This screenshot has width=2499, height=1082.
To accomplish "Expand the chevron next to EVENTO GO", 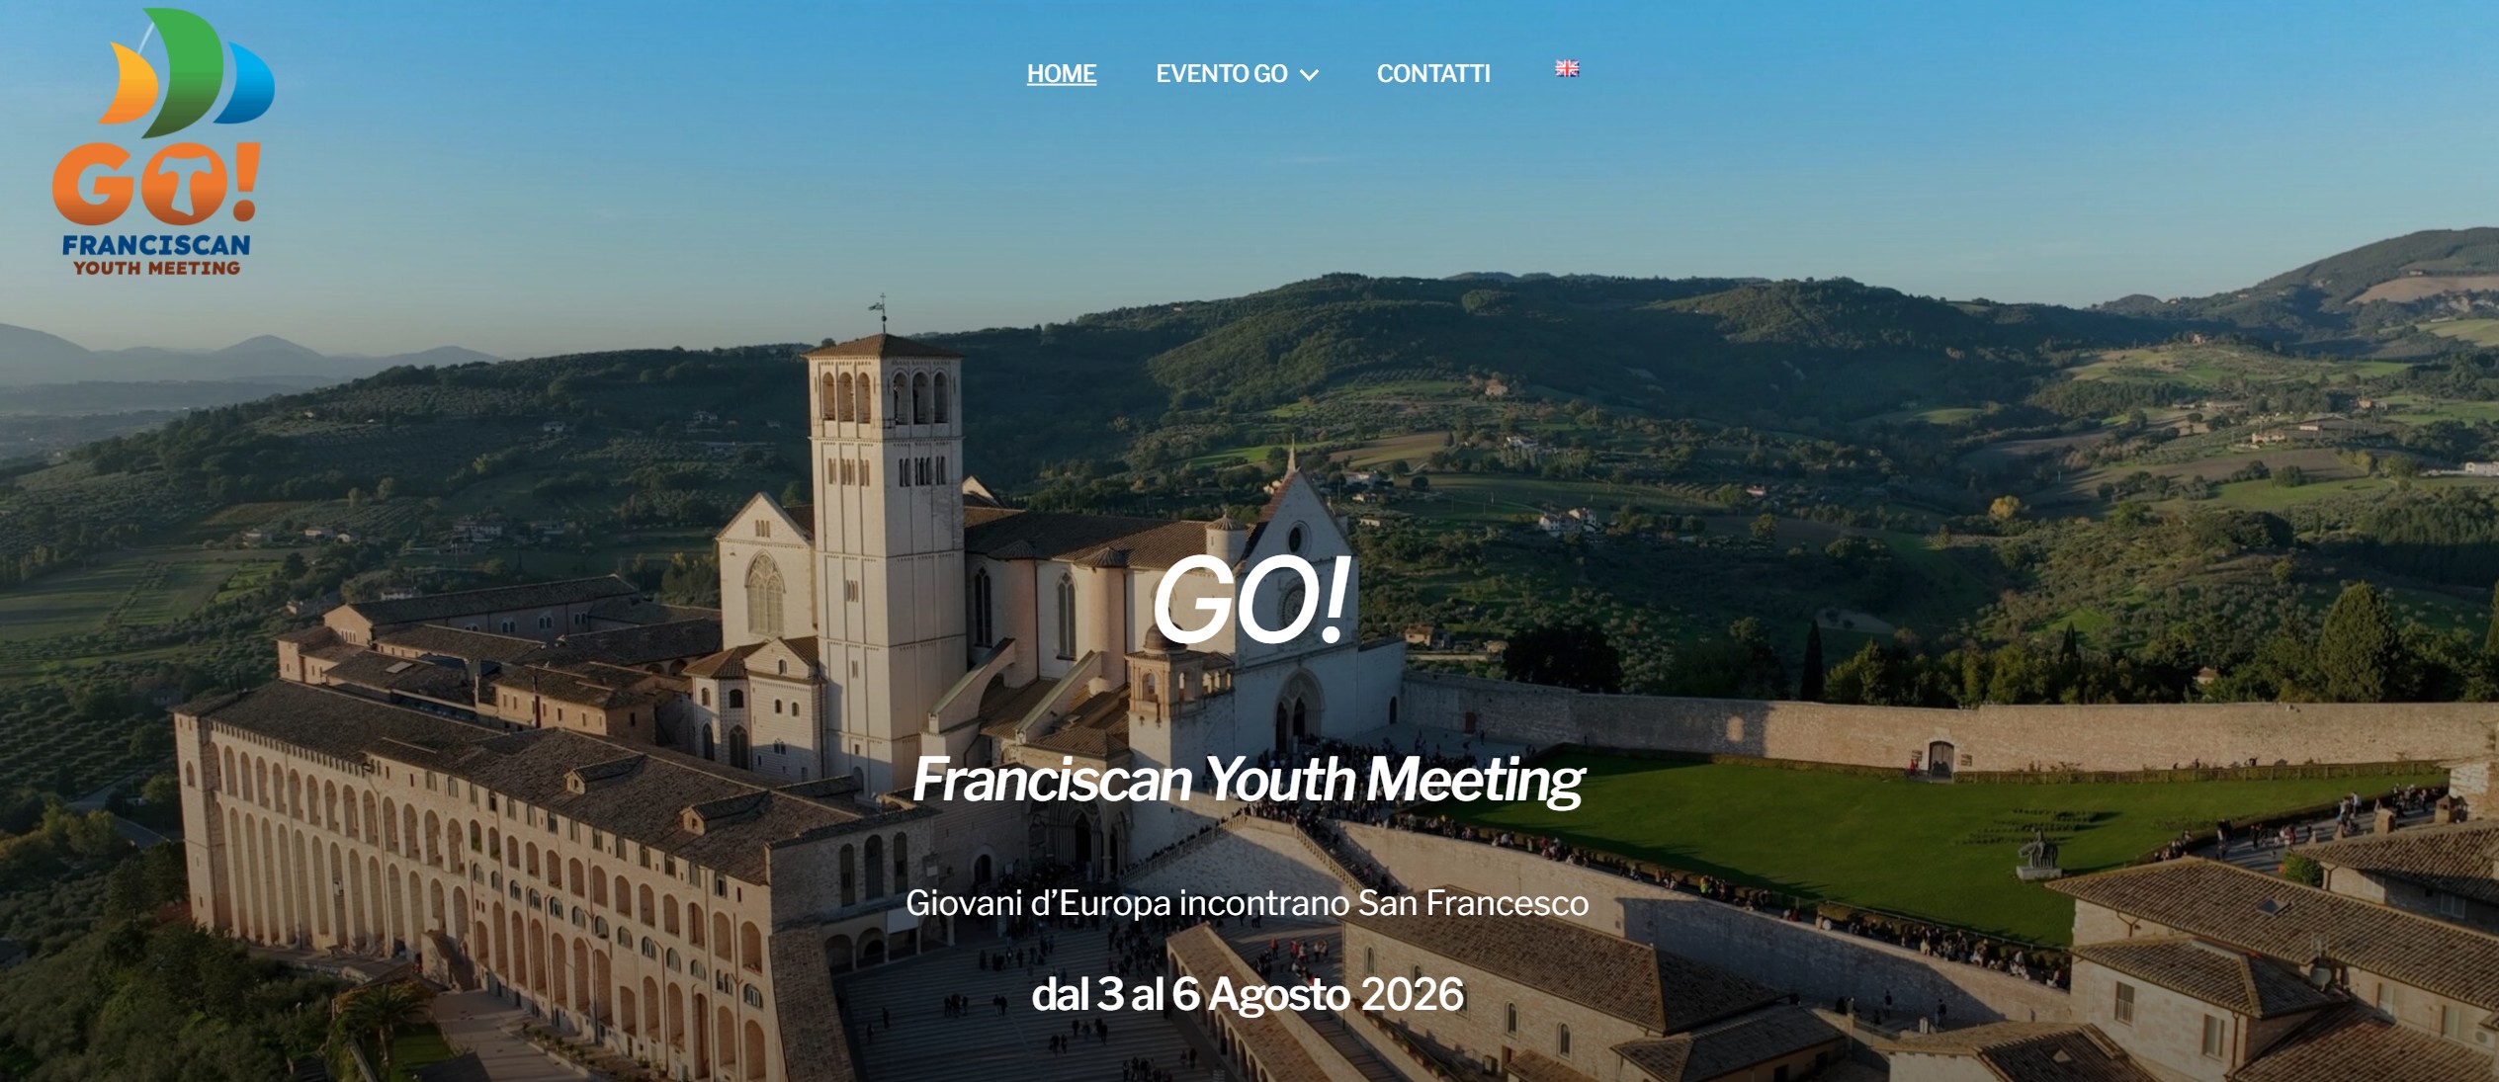I will [1309, 75].
